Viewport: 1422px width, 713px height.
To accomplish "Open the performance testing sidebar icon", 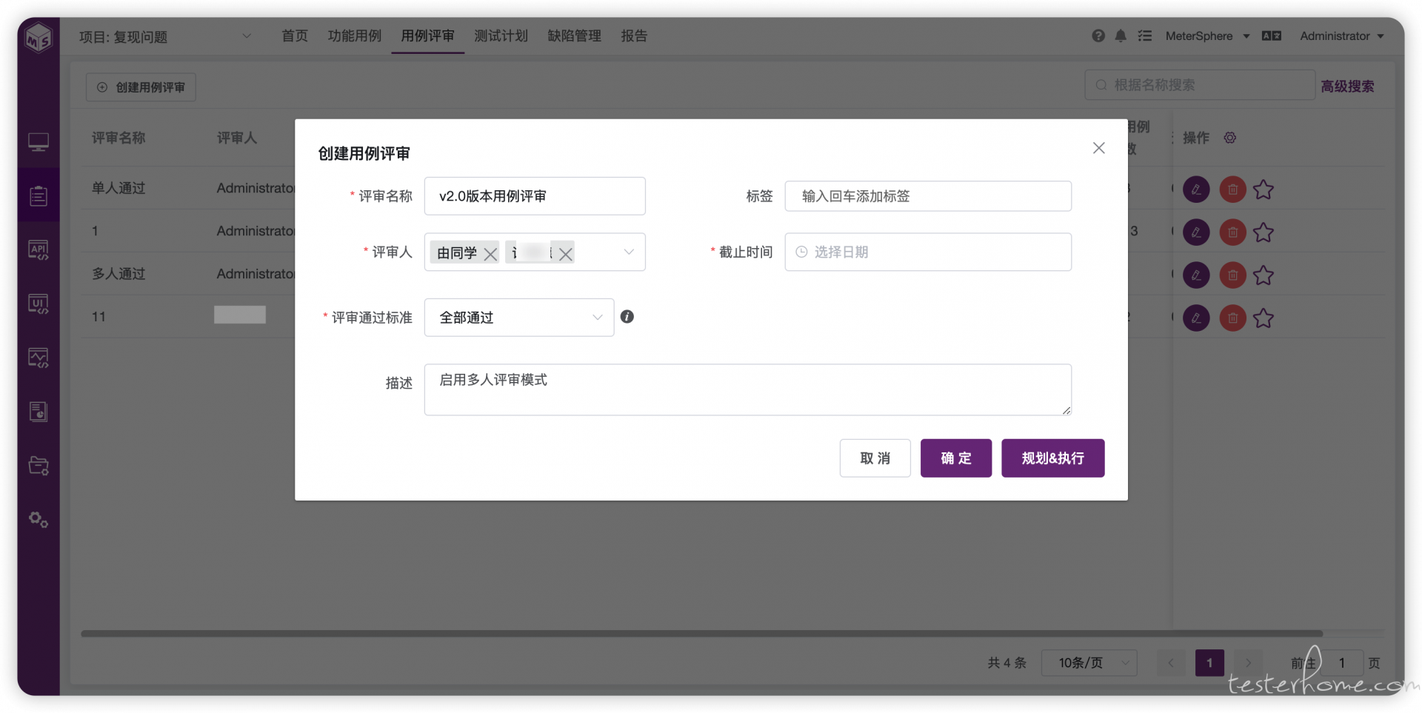I will coord(39,358).
